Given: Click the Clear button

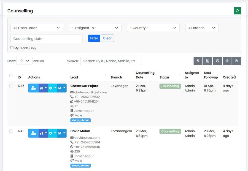Looking at the screenshot, I should point(107,38).
